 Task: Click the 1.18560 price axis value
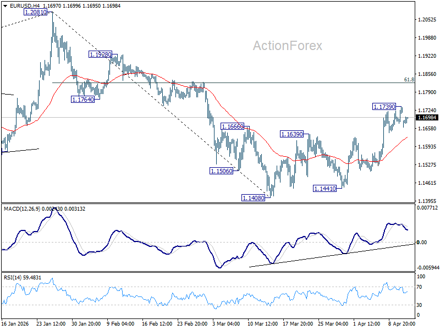coord(427,74)
